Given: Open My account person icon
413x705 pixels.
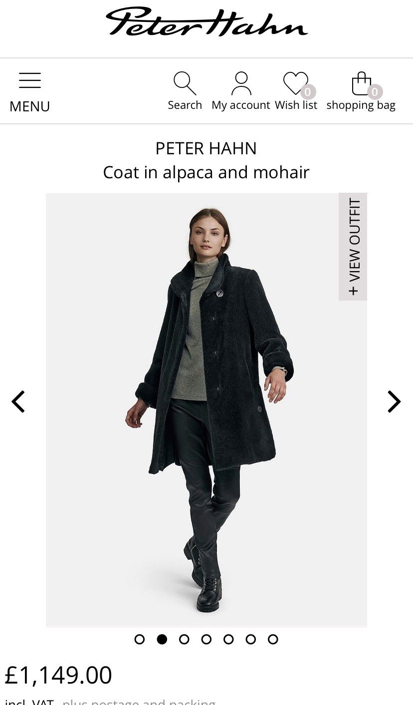Looking at the screenshot, I should coord(241,83).
